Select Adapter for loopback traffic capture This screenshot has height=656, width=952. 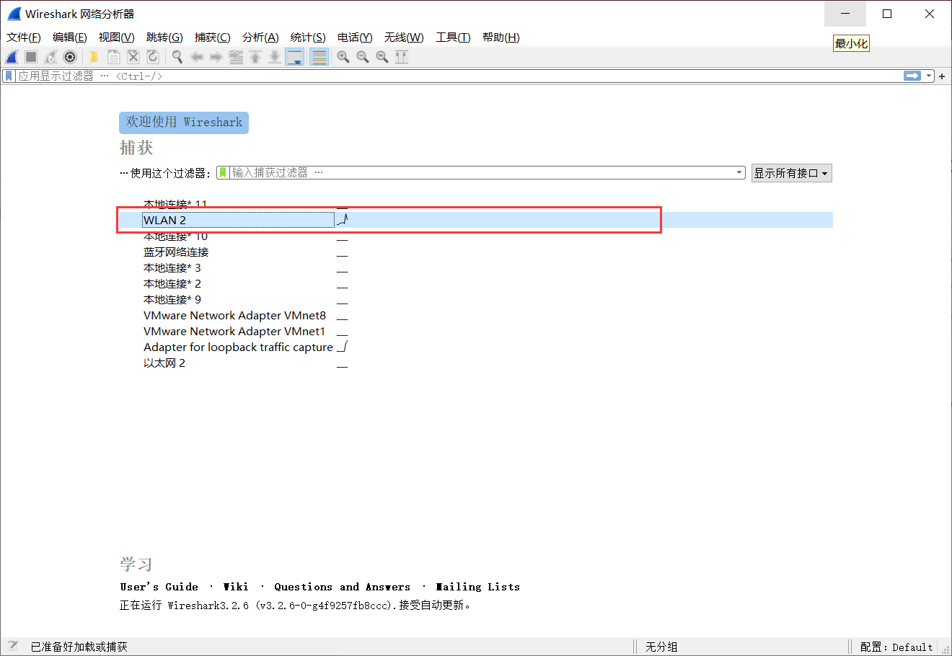click(x=476, y=347)
